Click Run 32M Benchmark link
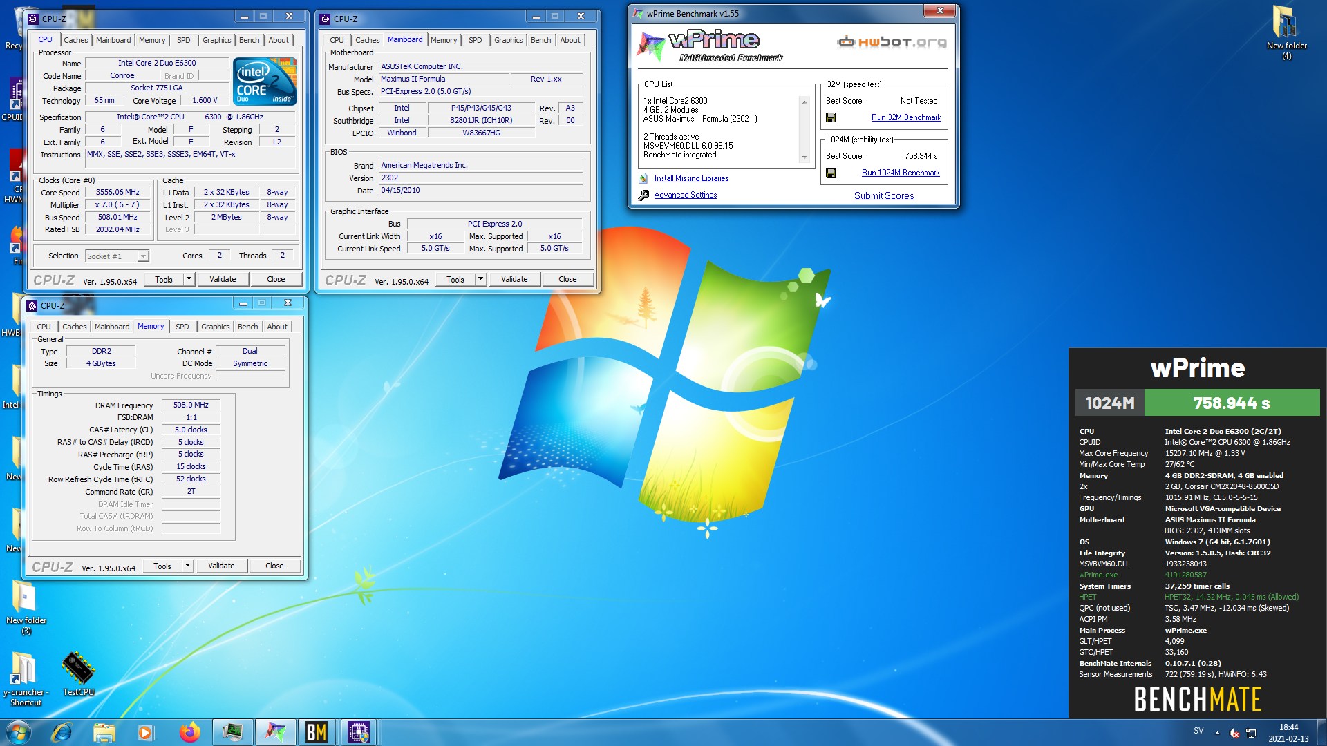The height and width of the screenshot is (746, 1327). click(906, 117)
